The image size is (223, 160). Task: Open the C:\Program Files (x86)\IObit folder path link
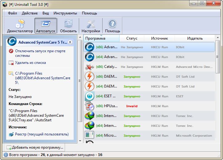click(x=43, y=78)
